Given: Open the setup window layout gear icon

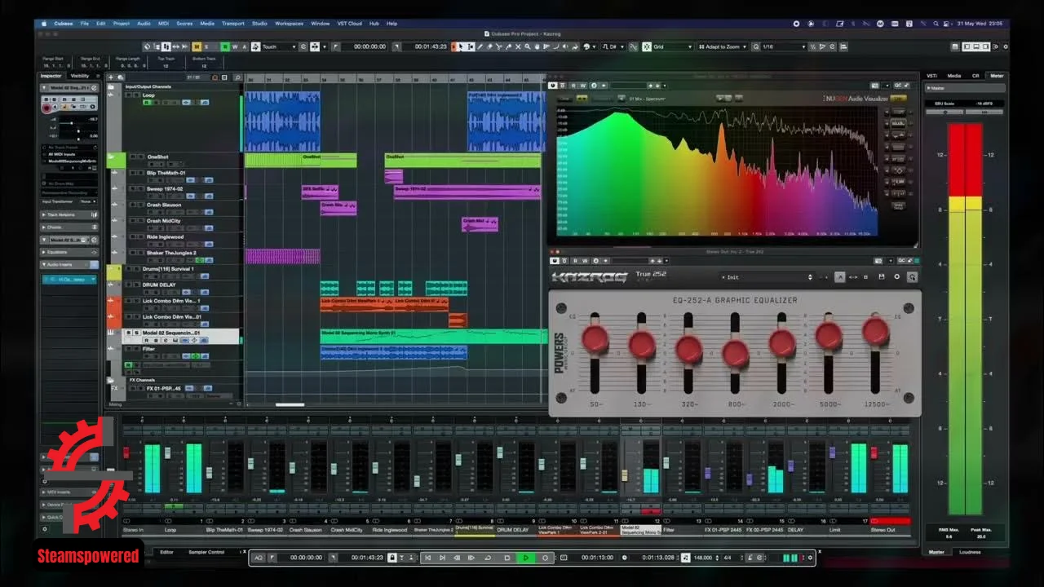Looking at the screenshot, I should point(1006,46).
